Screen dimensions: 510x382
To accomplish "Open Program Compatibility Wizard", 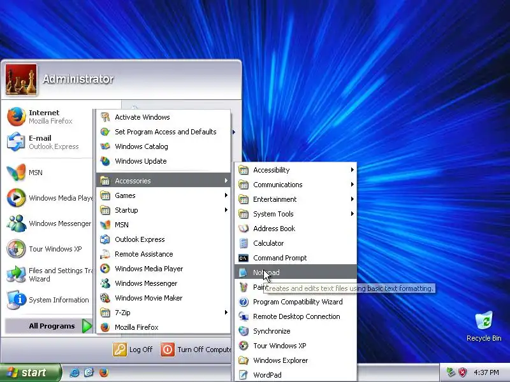I will click(x=296, y=302).
